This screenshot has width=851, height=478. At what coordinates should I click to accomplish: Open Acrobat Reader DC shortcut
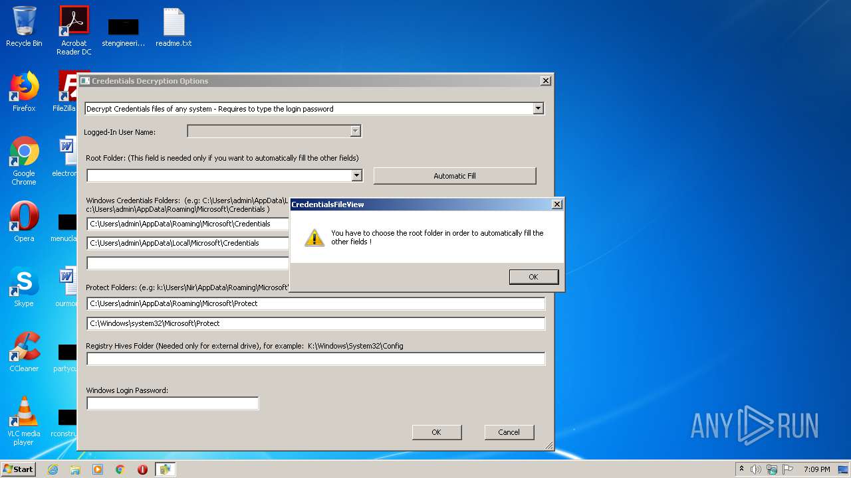(x=74, y=31)
